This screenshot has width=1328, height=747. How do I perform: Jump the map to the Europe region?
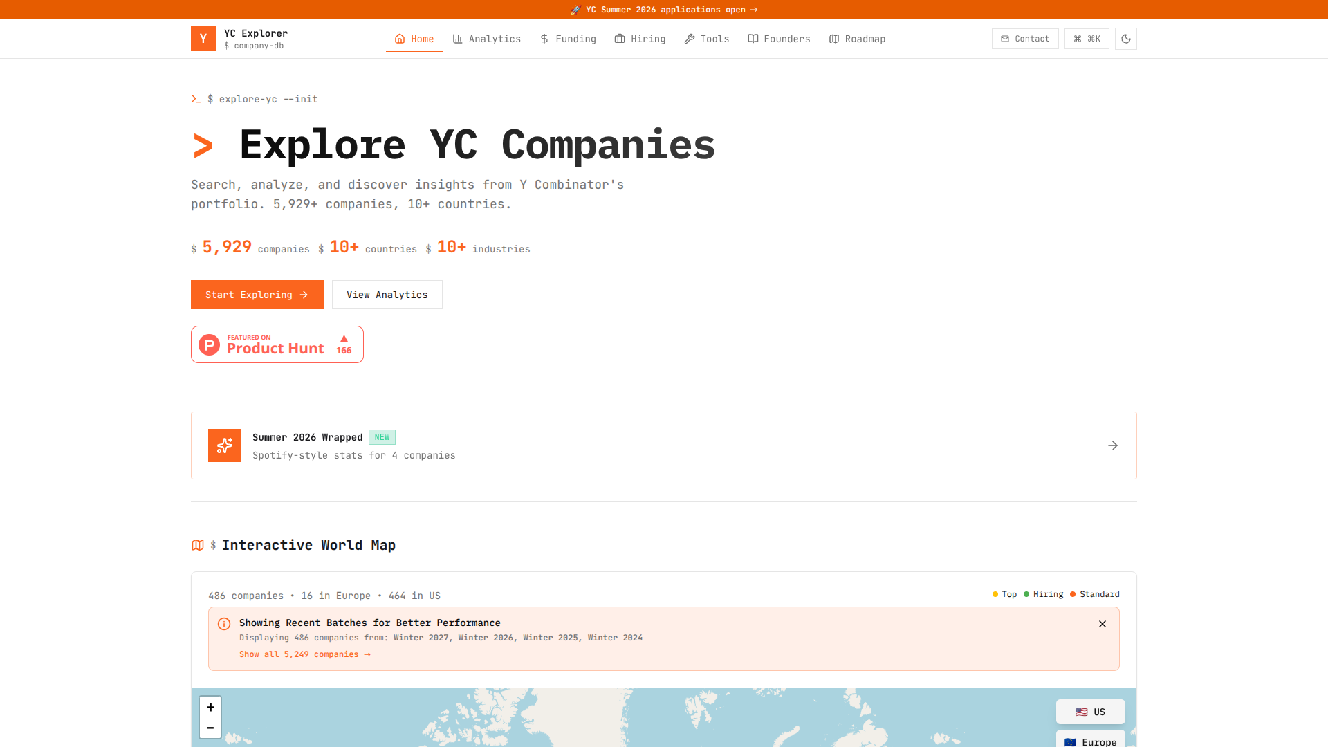(1091, 740)
